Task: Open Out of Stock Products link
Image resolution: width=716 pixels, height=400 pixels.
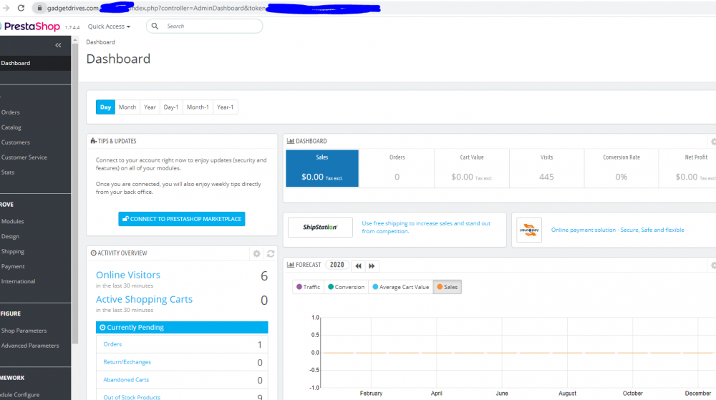Action: point(132,397)
